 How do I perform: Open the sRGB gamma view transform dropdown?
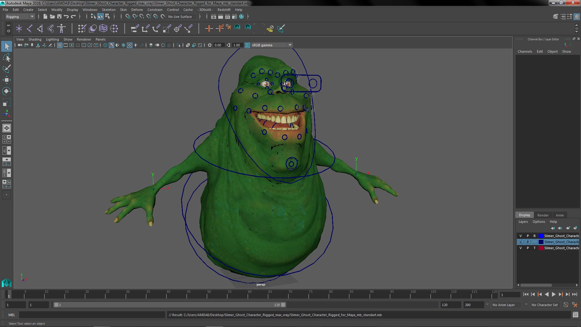[271, 45]
